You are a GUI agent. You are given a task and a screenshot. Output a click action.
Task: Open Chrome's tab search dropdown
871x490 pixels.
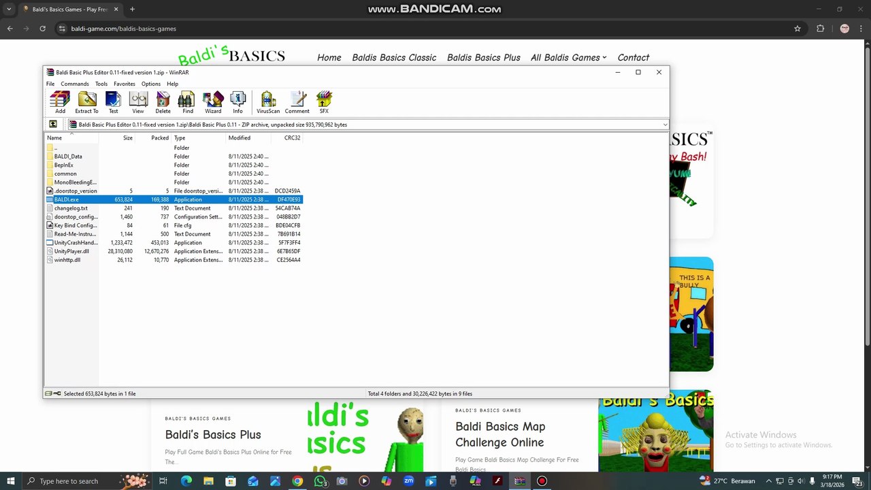(9, 10)
